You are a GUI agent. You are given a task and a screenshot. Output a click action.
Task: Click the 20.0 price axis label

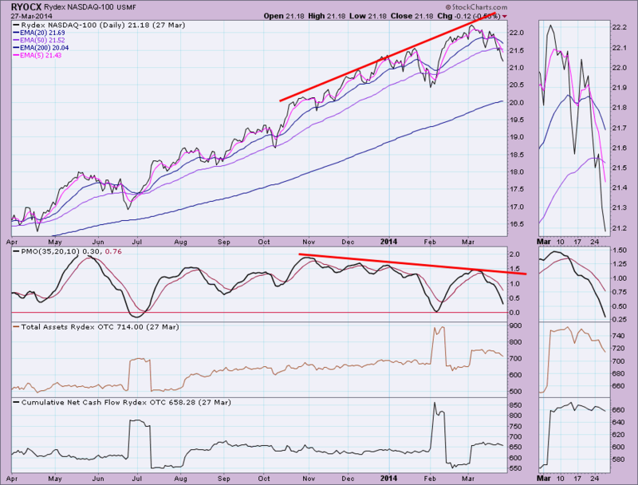click(517, 103)
